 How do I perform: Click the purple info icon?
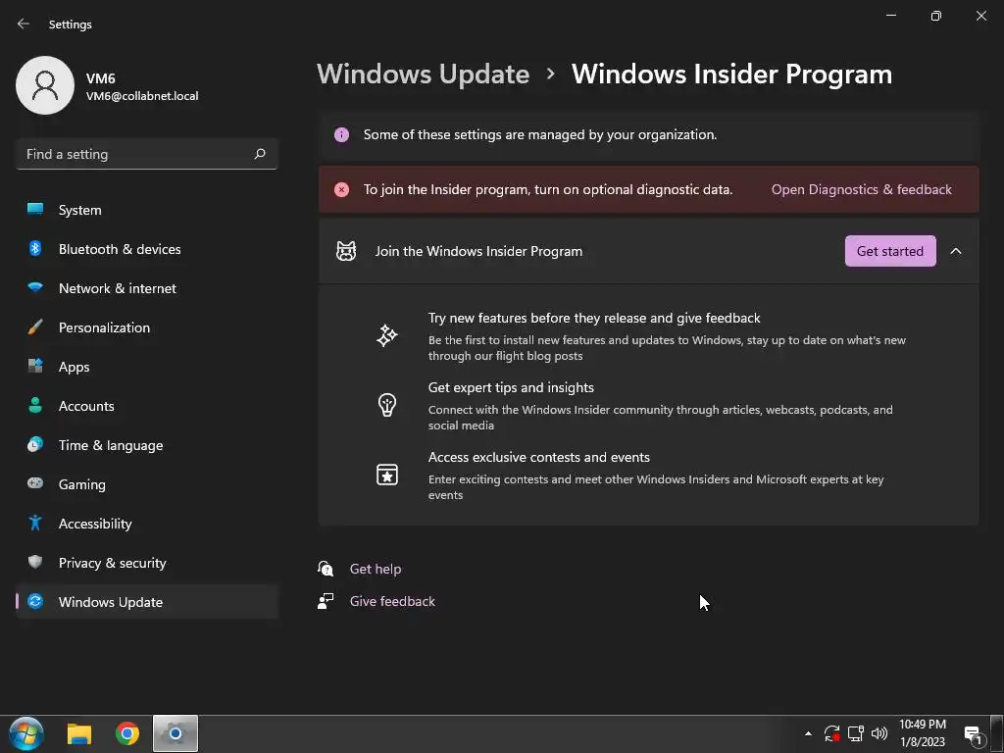coord(341,134)
